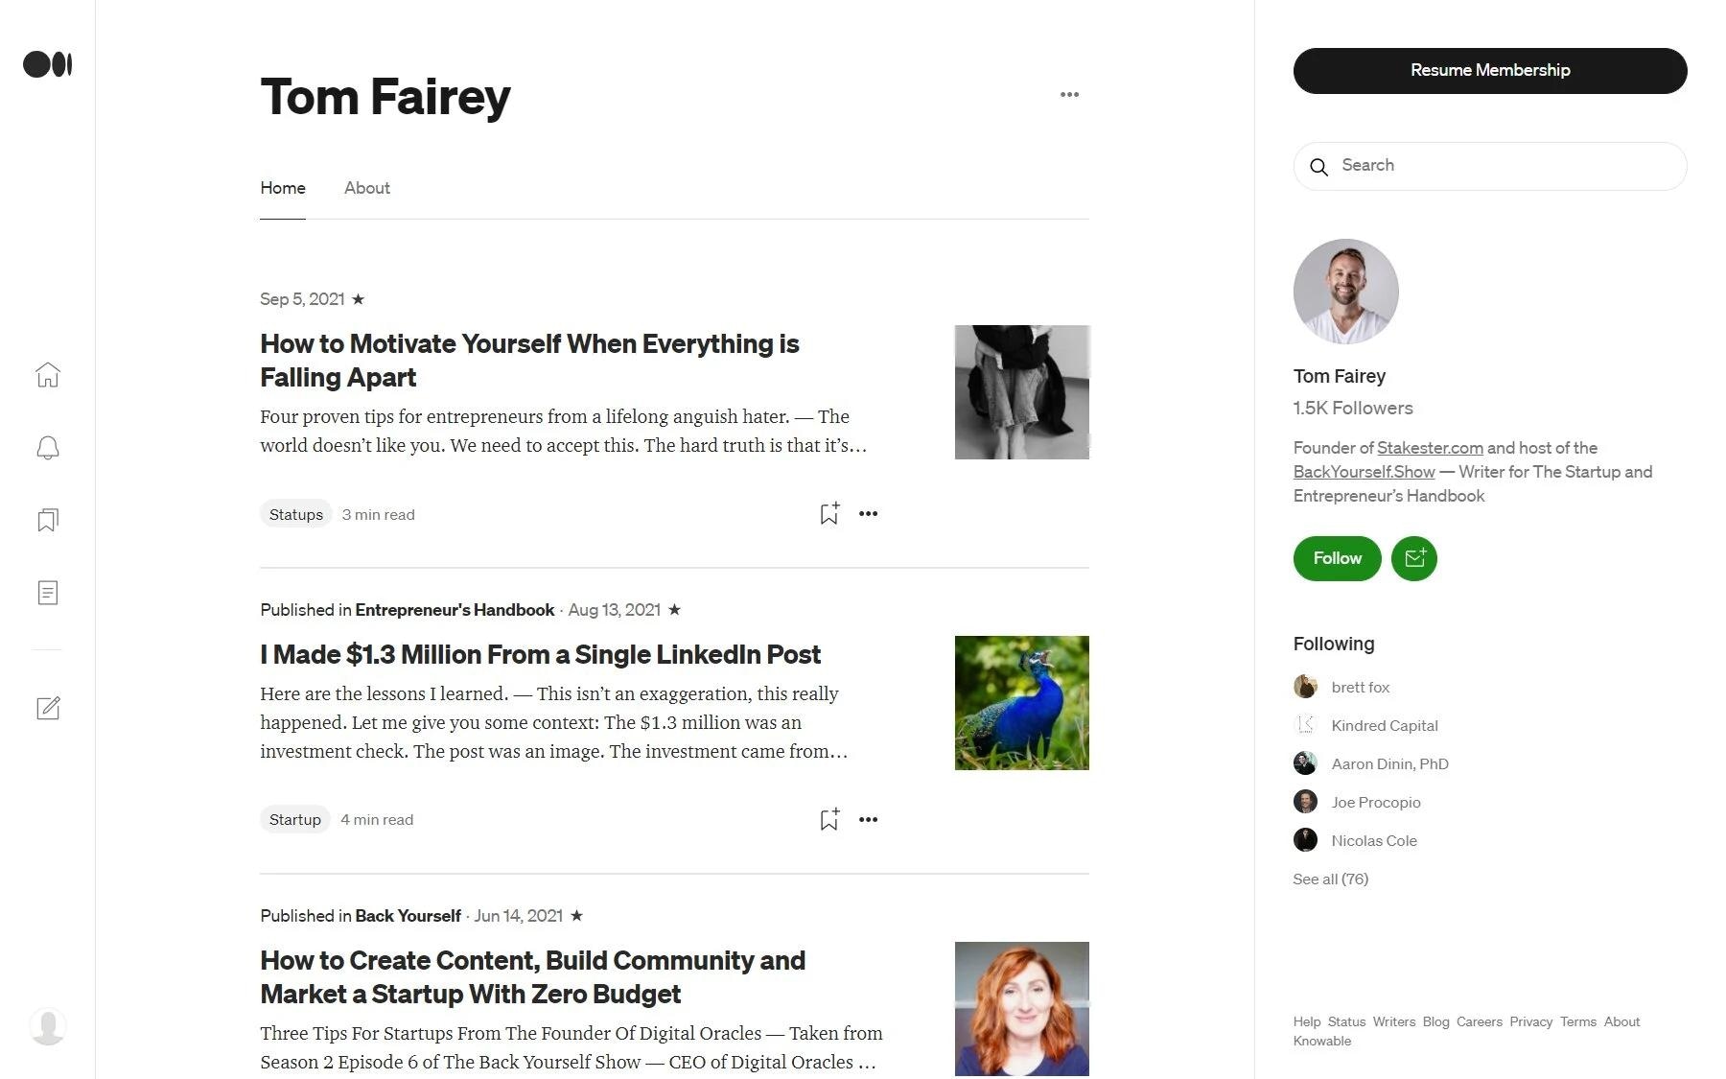Click Aaron Dinin avatar icon
This screenshot has height=1079, width=1726.
pos(1305,763)
